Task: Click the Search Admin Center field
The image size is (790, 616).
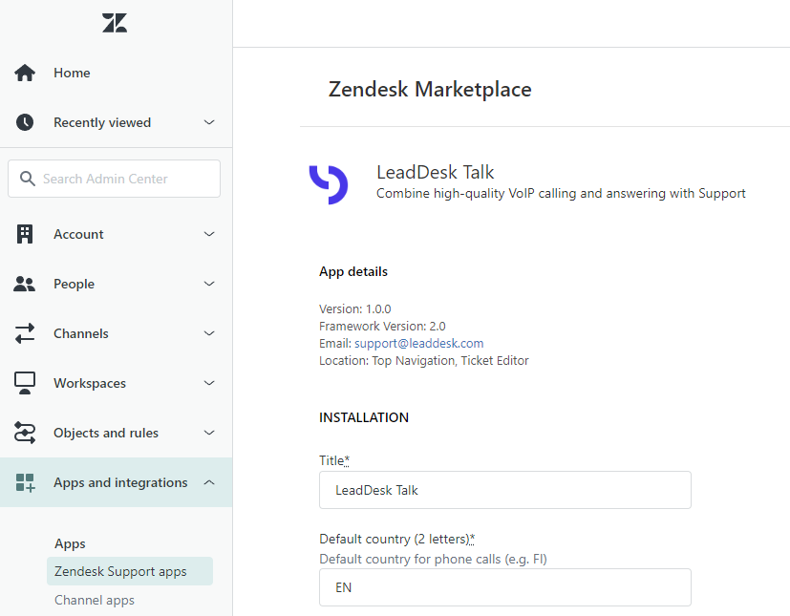Action: coord(114,179)
